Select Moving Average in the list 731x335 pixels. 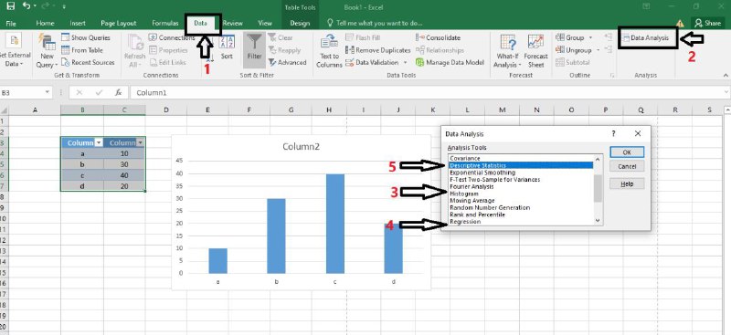(521, 200)
